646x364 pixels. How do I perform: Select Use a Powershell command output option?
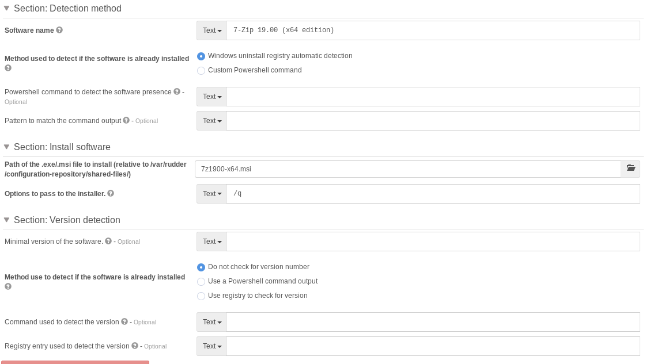(x=201, y=282)
